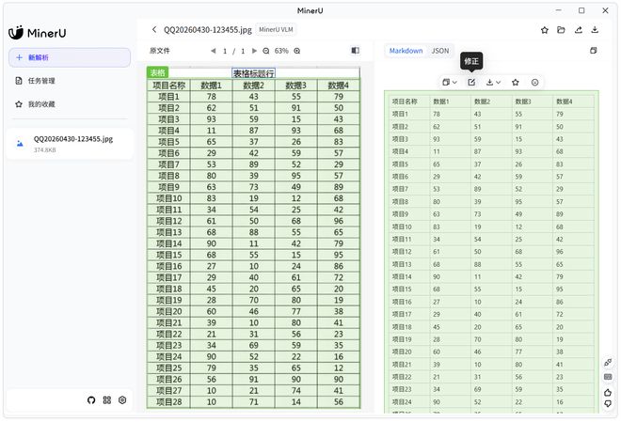Click the thumbs-up icon

(x=608, y=392)
